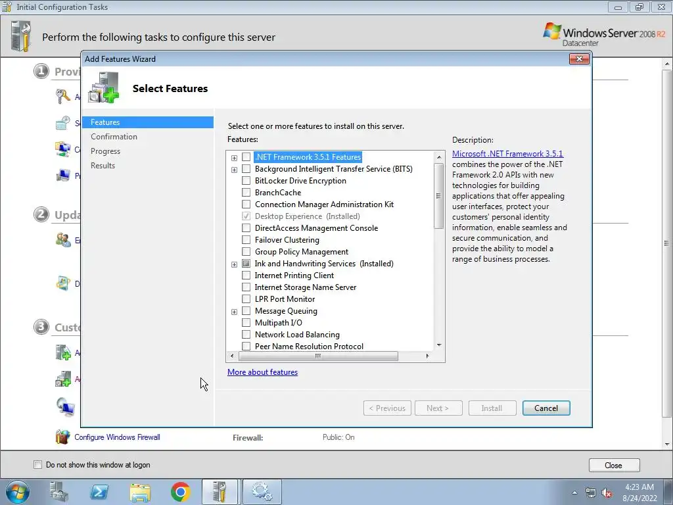Select Internet Storage Name Server row text
Viewport: 673px width, 505px height.
click(306, 287)
